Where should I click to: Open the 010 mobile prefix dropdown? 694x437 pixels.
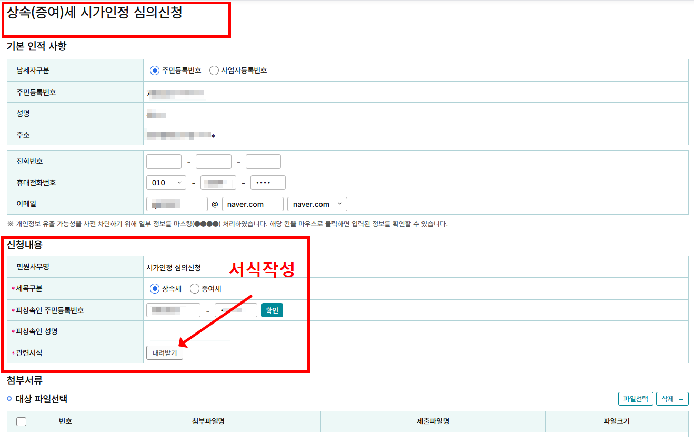click(166, 183)
